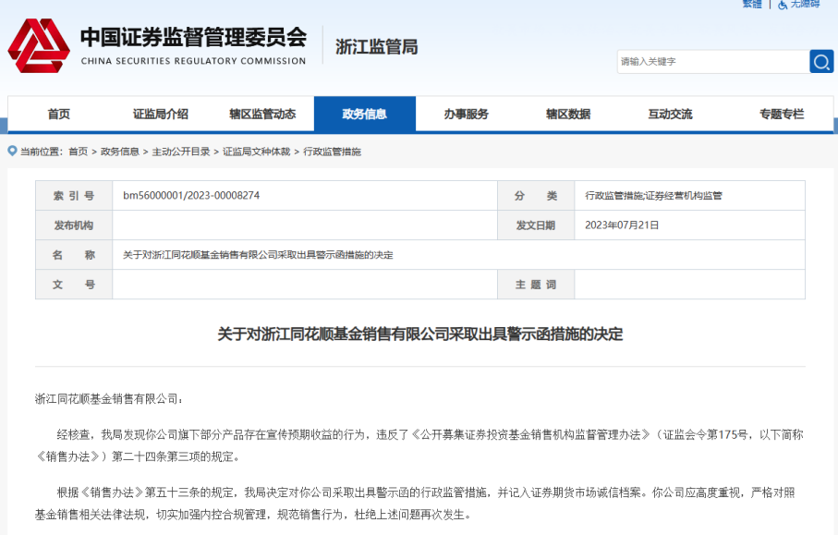This screenshot has width=838, height=535.
Task: Open the 辖区监管动态 navigation tab
Action: point(262,114)
